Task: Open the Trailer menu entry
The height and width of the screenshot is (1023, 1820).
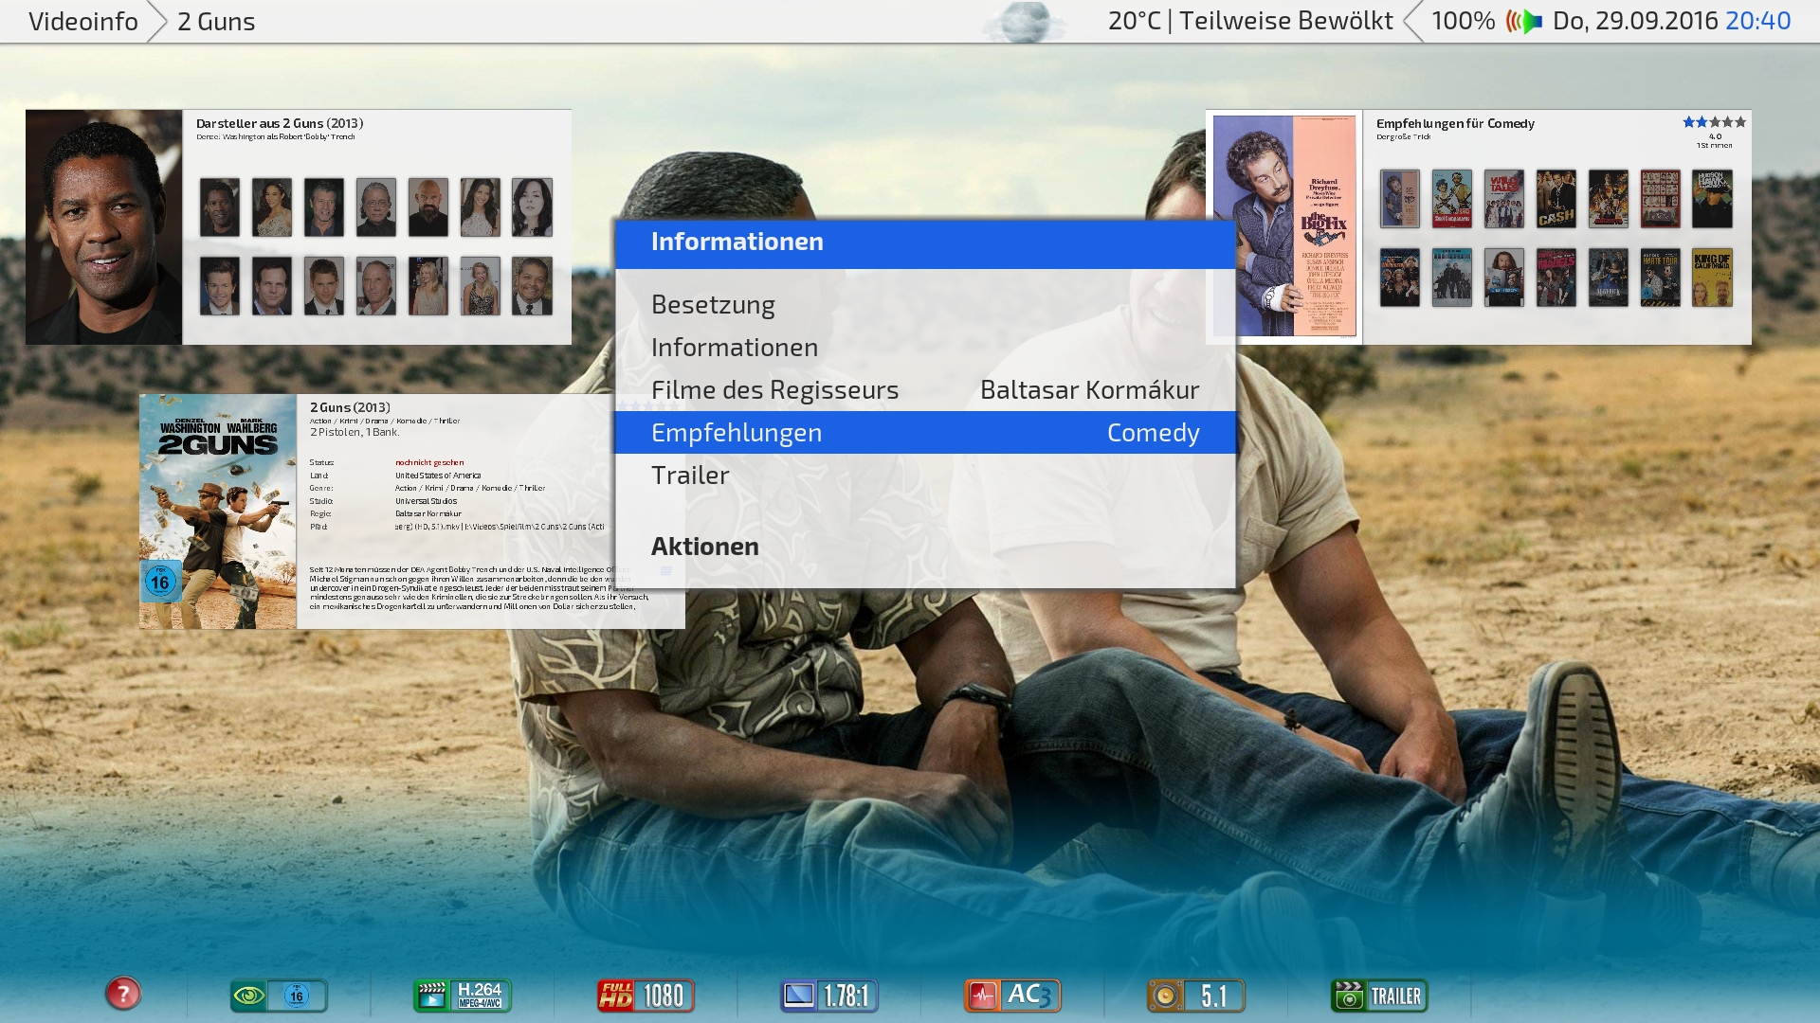Action: coord(925,476)
